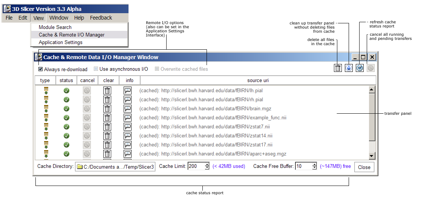Uncheck Always re-download option
421x198 pixels.
click(x=41, y=69)
